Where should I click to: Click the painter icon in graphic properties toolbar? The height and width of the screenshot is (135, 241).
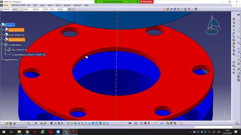point(73,9)
